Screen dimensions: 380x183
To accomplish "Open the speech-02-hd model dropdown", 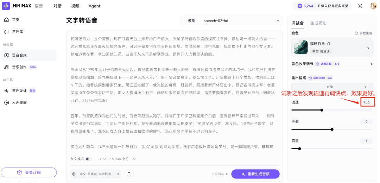I will pos(232,21).
